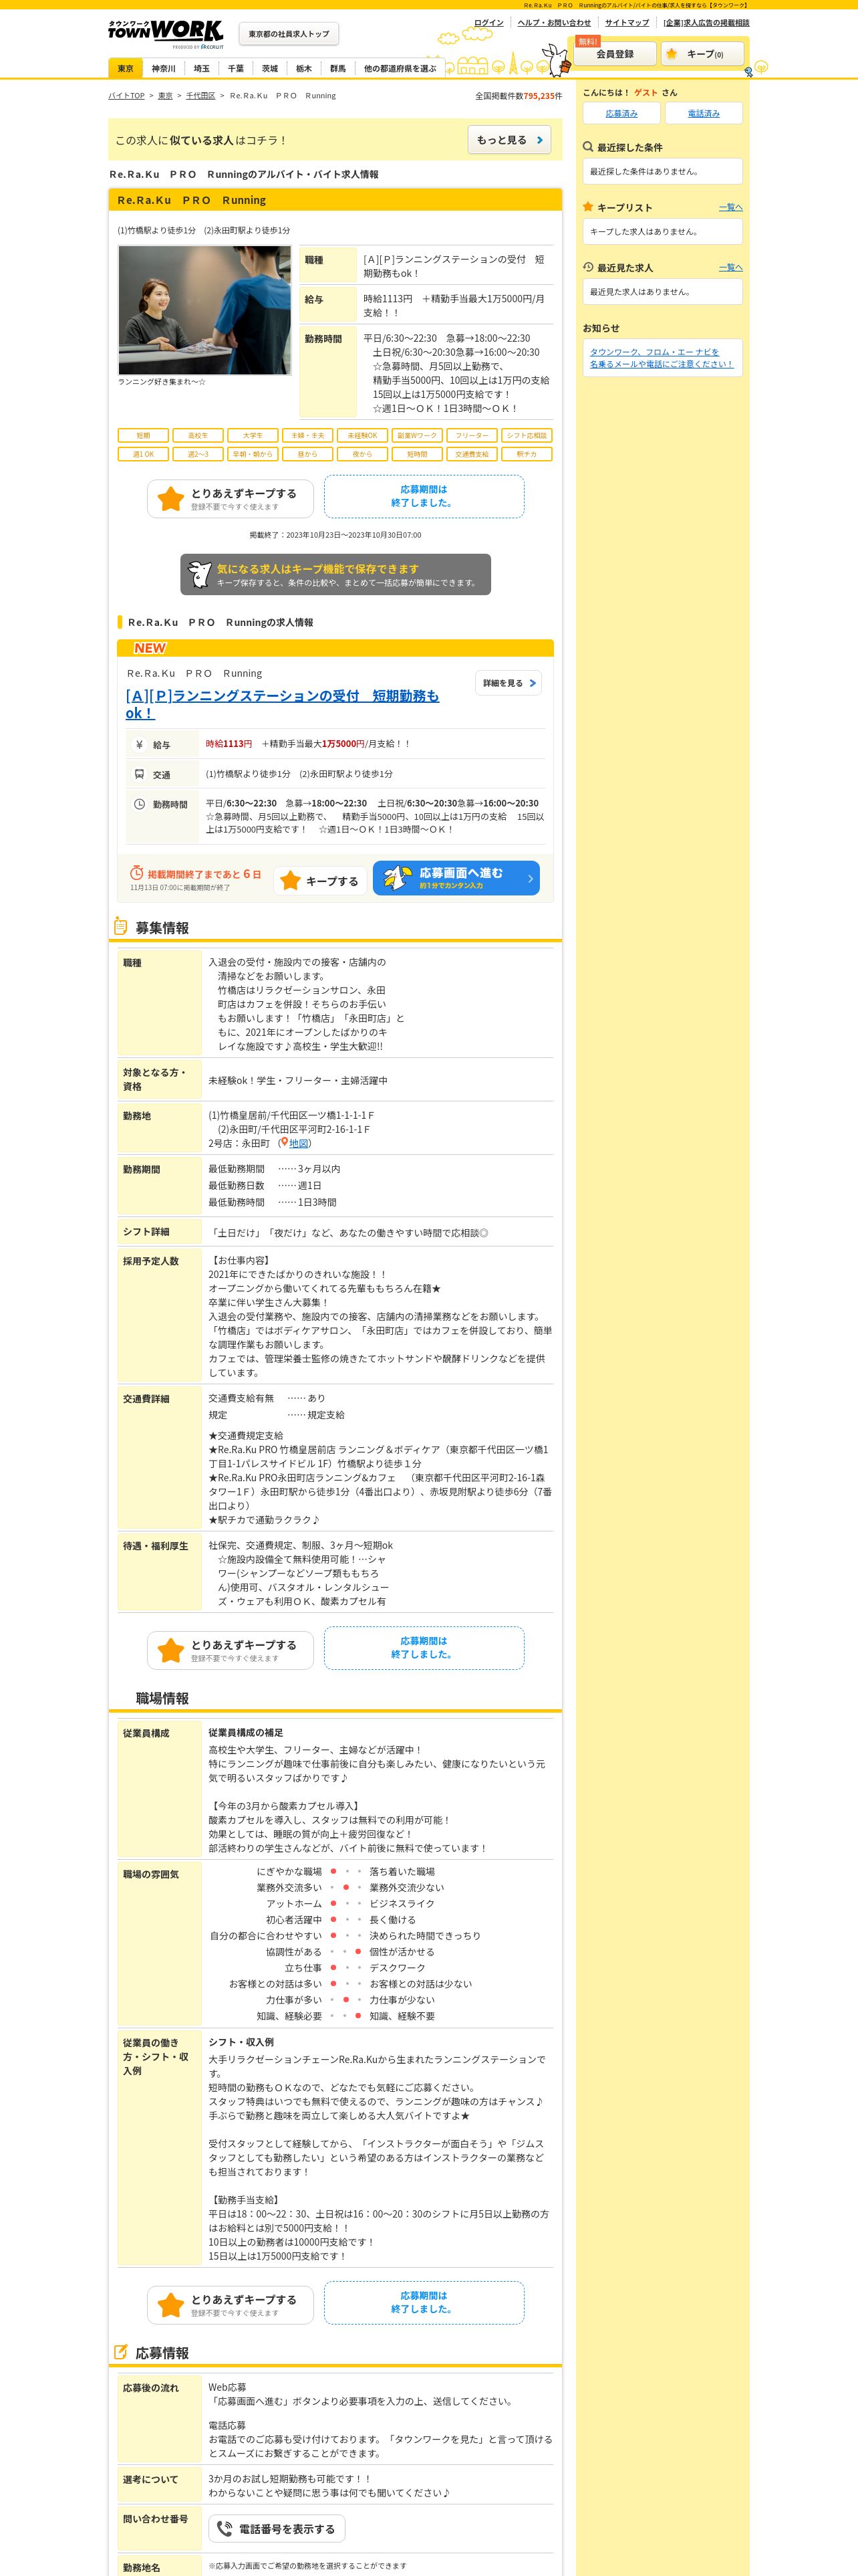The image size is (858, 2576).
Task: Click the キープする button on job card
Action: [319, 881]
